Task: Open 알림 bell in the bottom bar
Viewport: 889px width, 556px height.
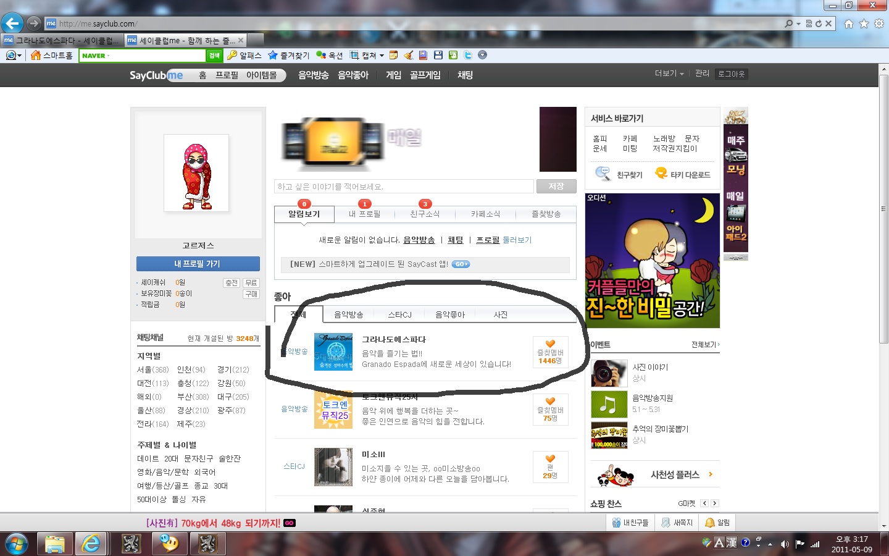Action: click(x=717, y=523)
